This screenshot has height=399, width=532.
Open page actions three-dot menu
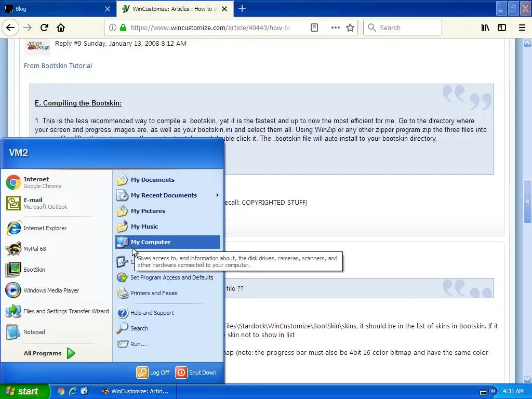pos(335,28)
